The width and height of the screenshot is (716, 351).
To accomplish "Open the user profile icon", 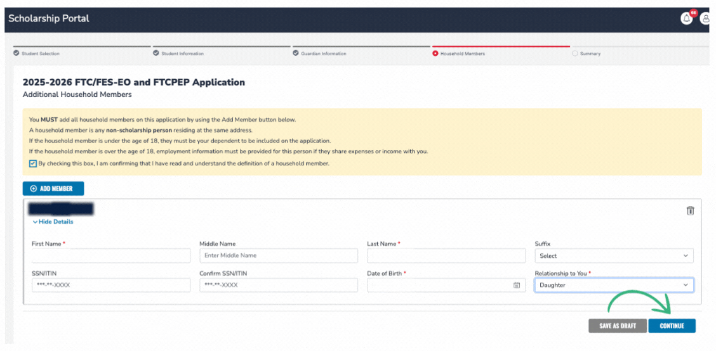I will pyautogui.click(x=705, y=18).
